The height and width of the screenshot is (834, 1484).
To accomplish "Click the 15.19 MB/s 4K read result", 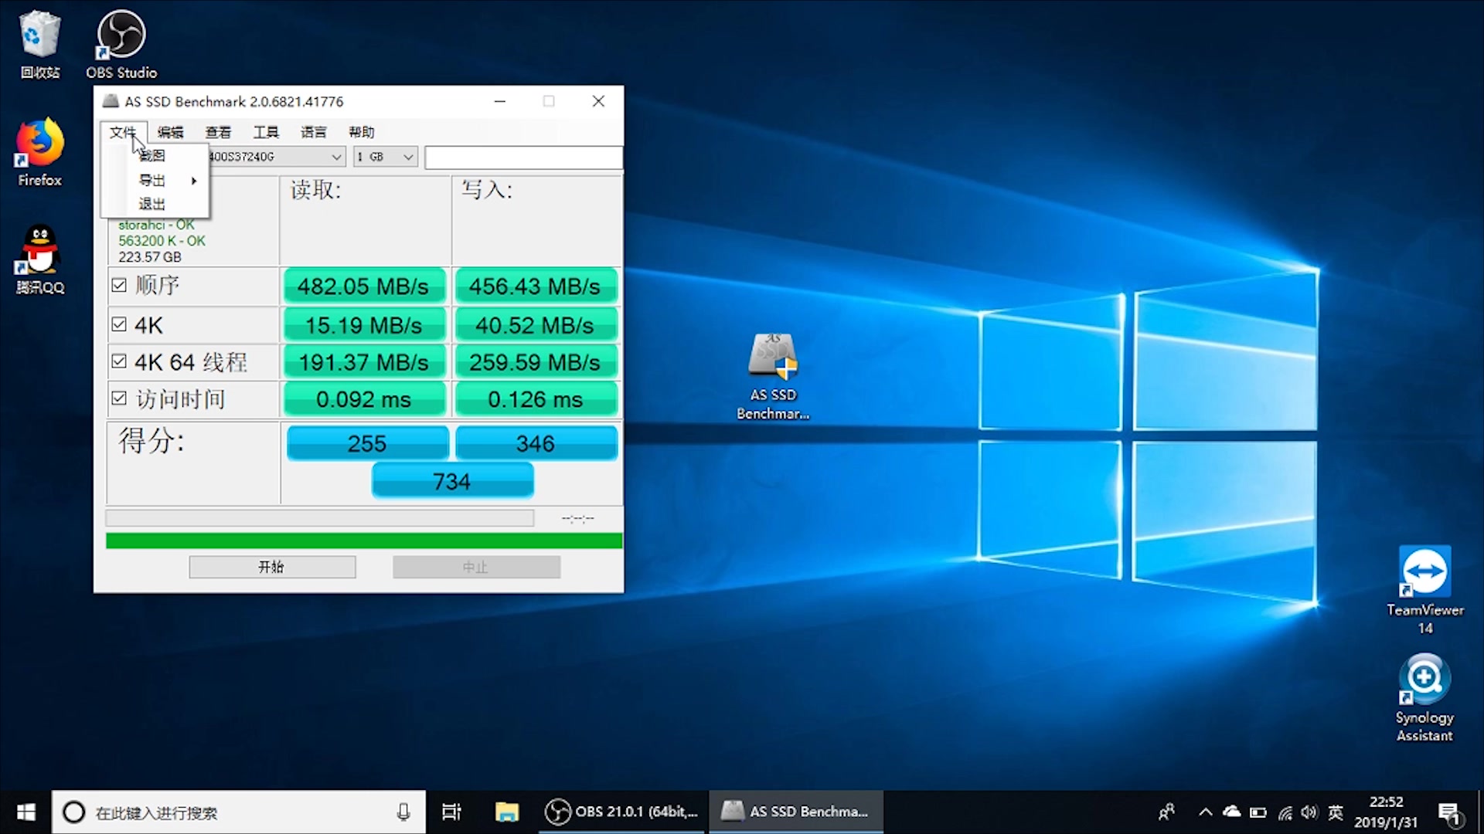I will [x=364, y=325].
